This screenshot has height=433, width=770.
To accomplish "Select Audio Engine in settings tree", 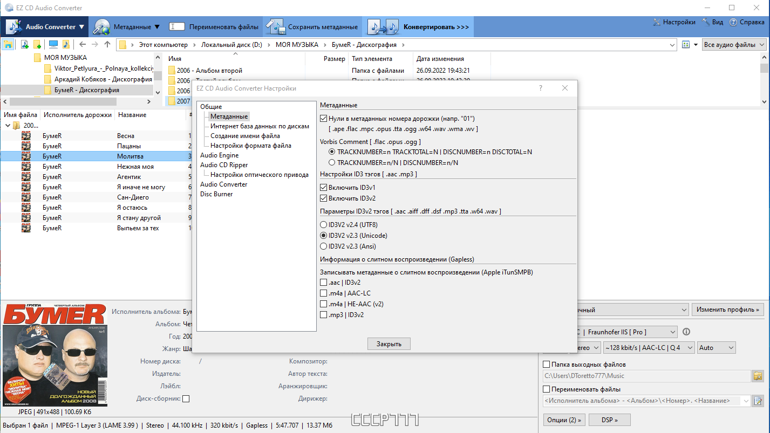I will pyautogui.click(x=219, y=155).
